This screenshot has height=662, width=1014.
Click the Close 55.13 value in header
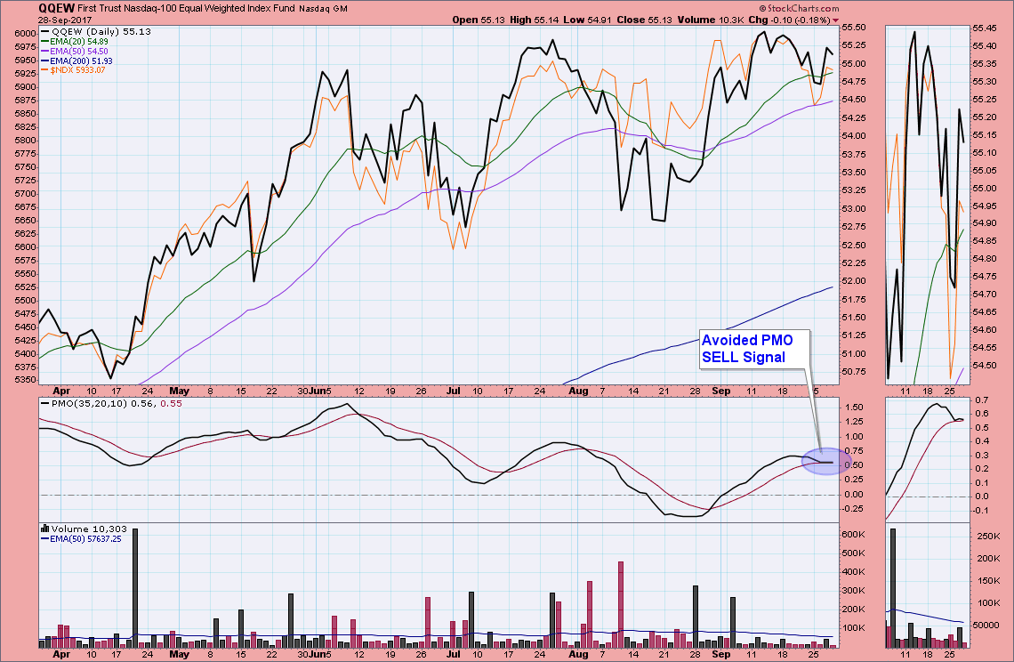[x=645, y=20]
